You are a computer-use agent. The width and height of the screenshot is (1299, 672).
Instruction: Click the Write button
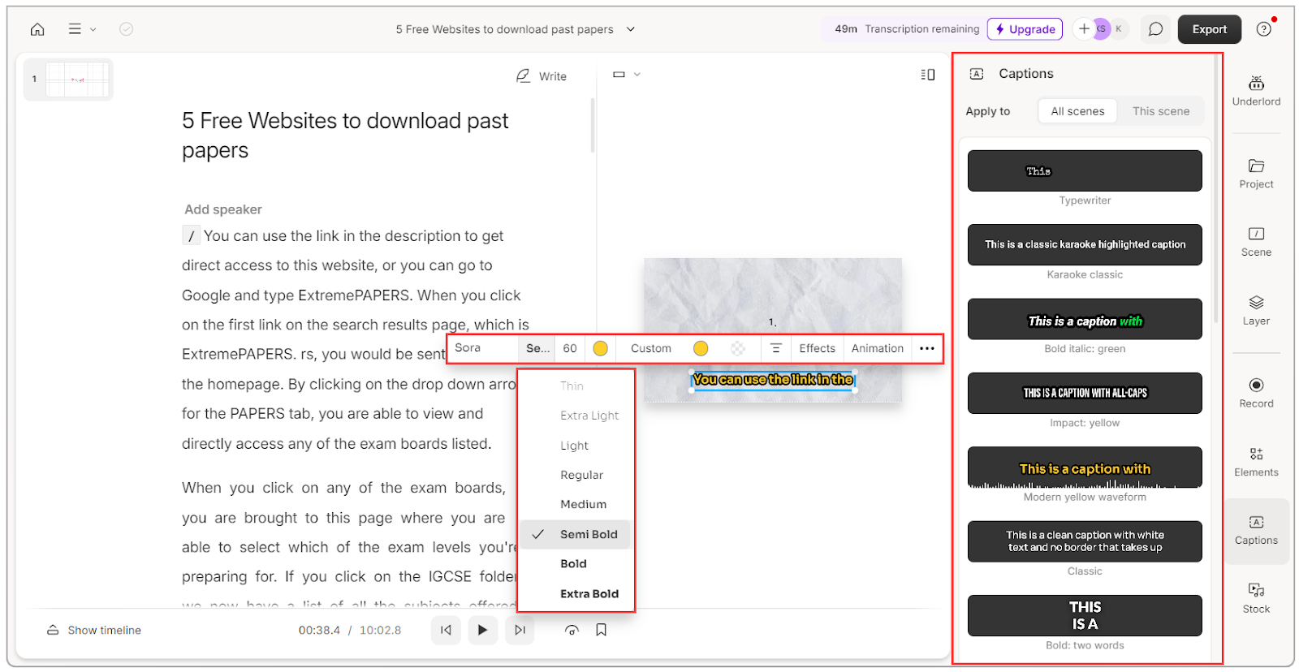[542, 76]
